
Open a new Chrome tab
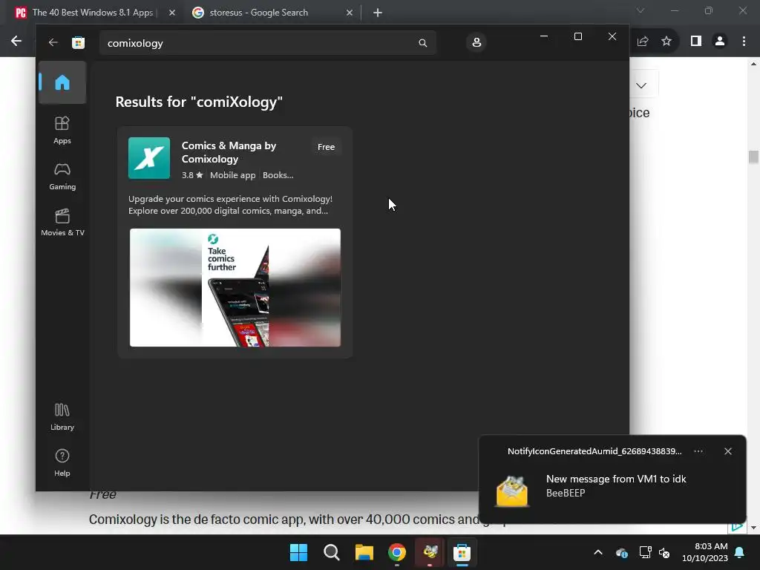pyautogui.click(x=378, y=13)
